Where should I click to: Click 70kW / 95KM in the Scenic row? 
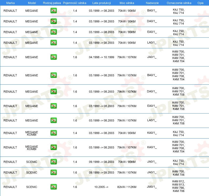(127, 162)
